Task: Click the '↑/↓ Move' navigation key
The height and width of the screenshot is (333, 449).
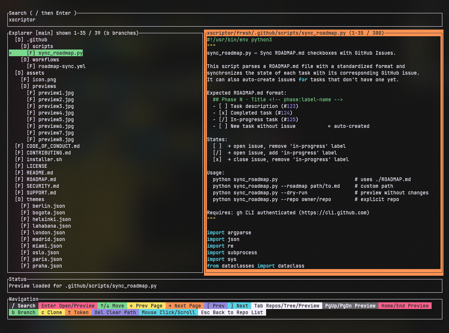Action: tap(112, 306)
